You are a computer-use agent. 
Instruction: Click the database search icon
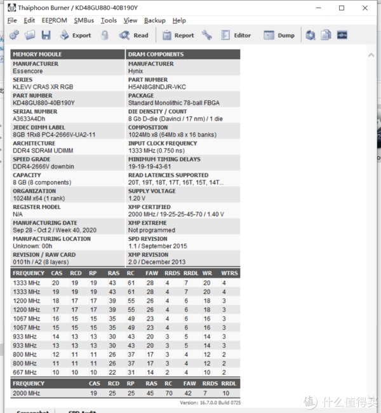tap(311, 35)
